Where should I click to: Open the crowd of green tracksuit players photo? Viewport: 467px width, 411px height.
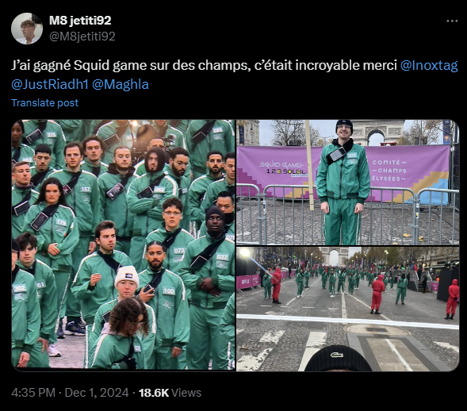pos(124,245)
